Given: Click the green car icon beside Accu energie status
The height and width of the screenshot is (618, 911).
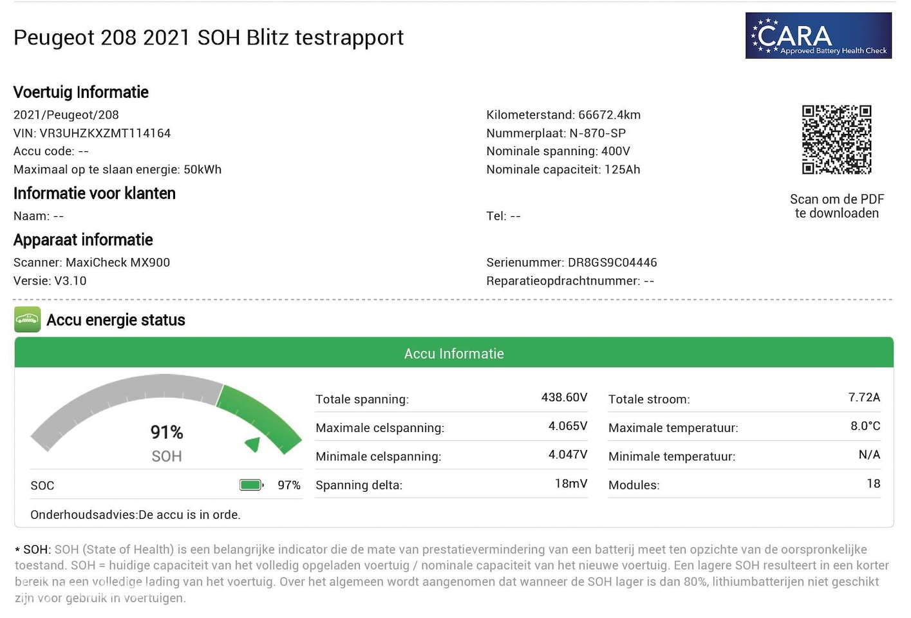Looking at the screenshot, I should pos(28,320).
